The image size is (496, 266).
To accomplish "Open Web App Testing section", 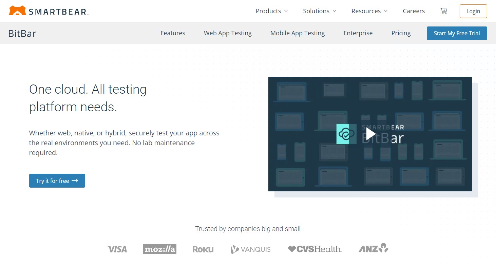I will (228, 33).
